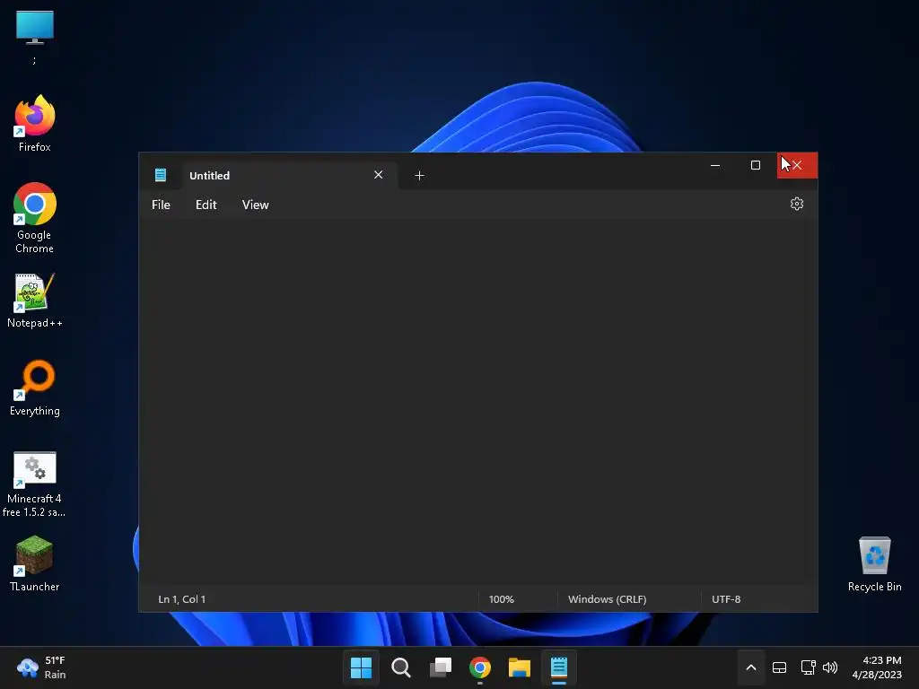
Task: Click Windows (CRLF) line ending status
Action: (608, 598)
